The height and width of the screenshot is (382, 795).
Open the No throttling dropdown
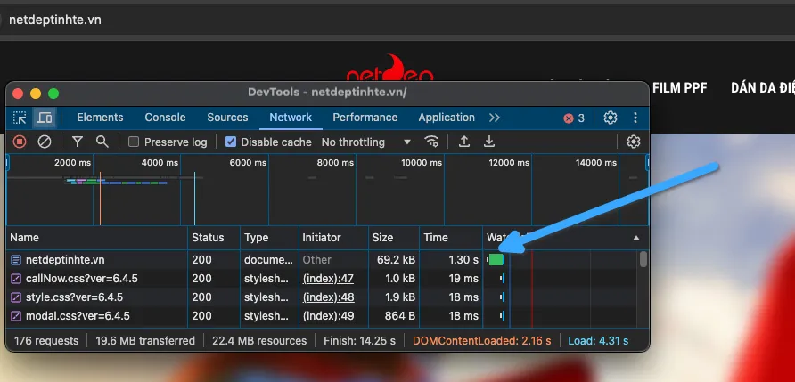pos(366,142)
